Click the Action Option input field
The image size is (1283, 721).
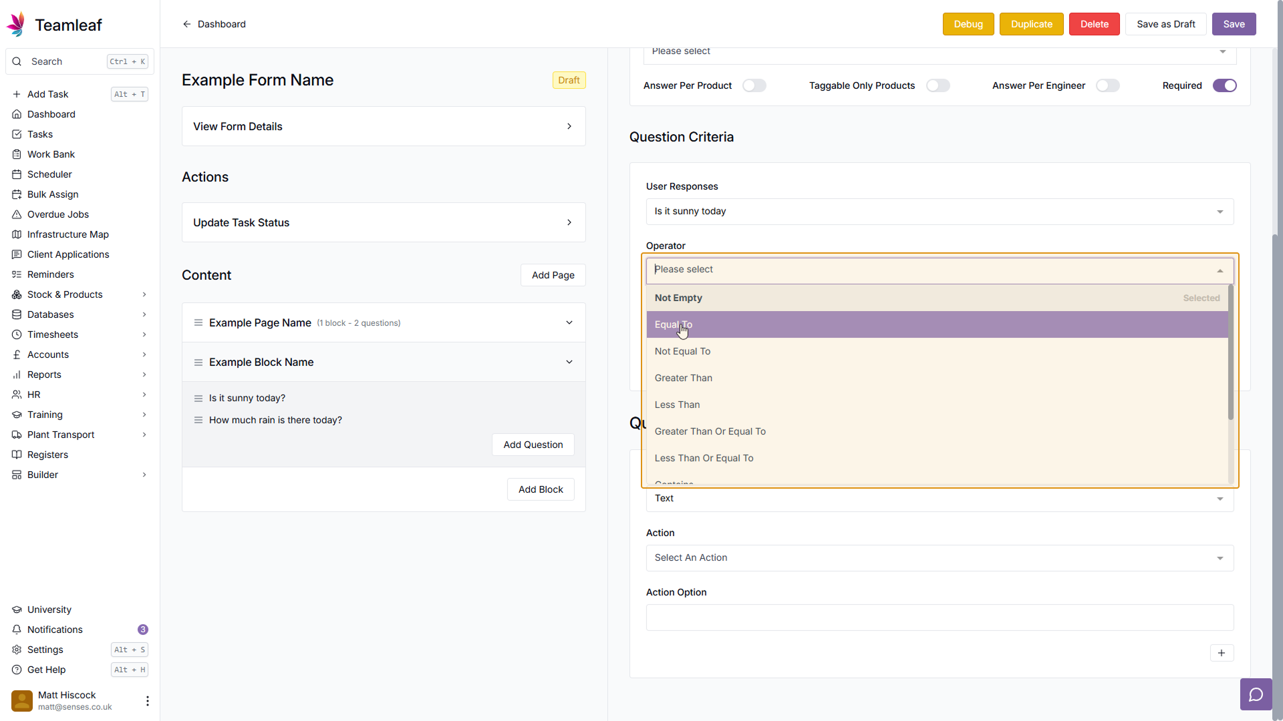[x=939, y=618]
